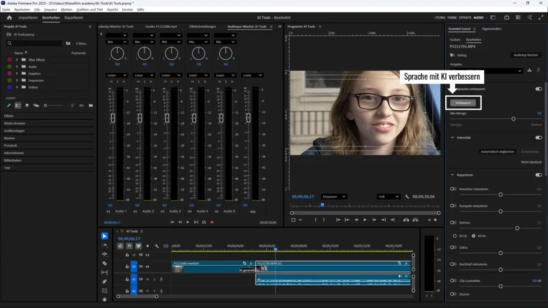This screenshot has width=548, height=308.
Task: Open the Lesen automation dropdown for Audio 1
Action: tap(116, 75)
